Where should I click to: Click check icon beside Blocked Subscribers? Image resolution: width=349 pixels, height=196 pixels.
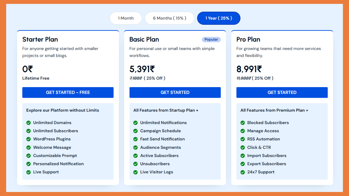coord(242,123)
